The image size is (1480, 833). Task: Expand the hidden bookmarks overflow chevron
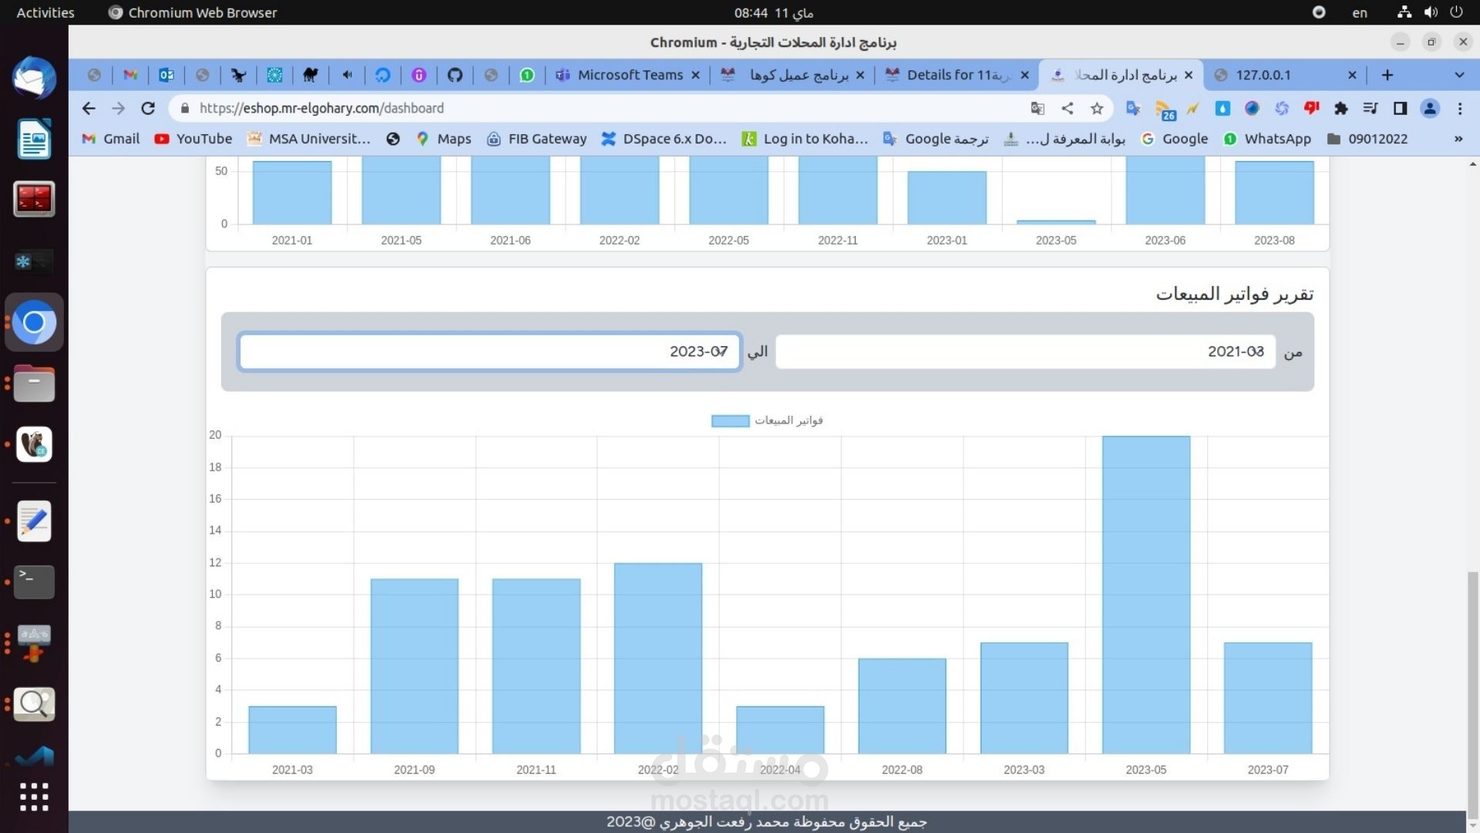[1458, 139]
